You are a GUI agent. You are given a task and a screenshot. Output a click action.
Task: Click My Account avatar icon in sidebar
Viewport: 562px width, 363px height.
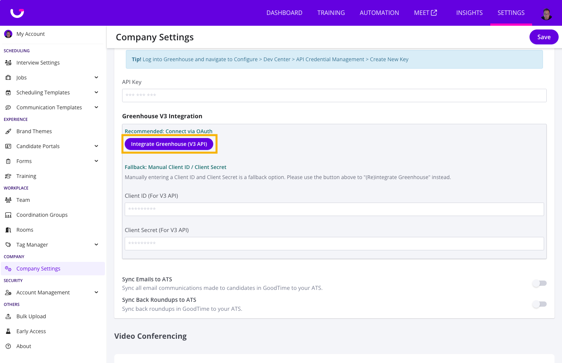8,34
